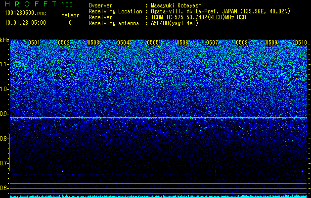Select the file name 1001230500.png
Viewport: 311px width, 198px height.
(26, 13)
